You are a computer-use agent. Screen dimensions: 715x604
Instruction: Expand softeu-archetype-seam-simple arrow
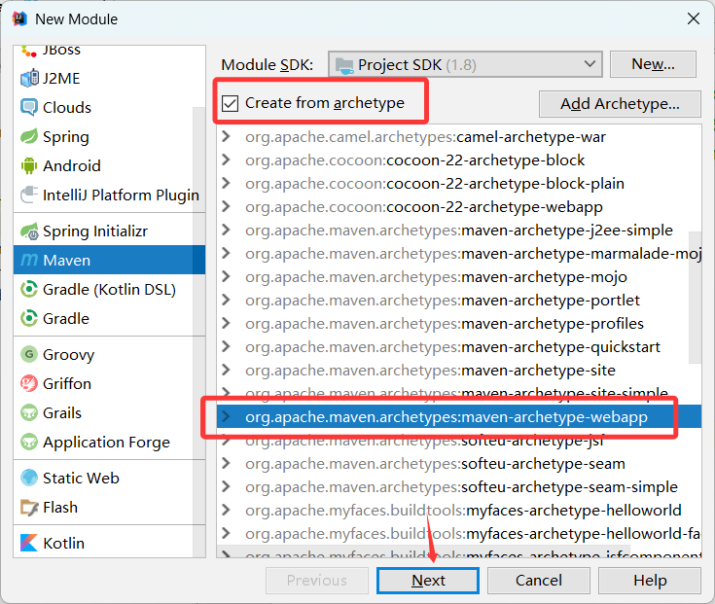226,486
